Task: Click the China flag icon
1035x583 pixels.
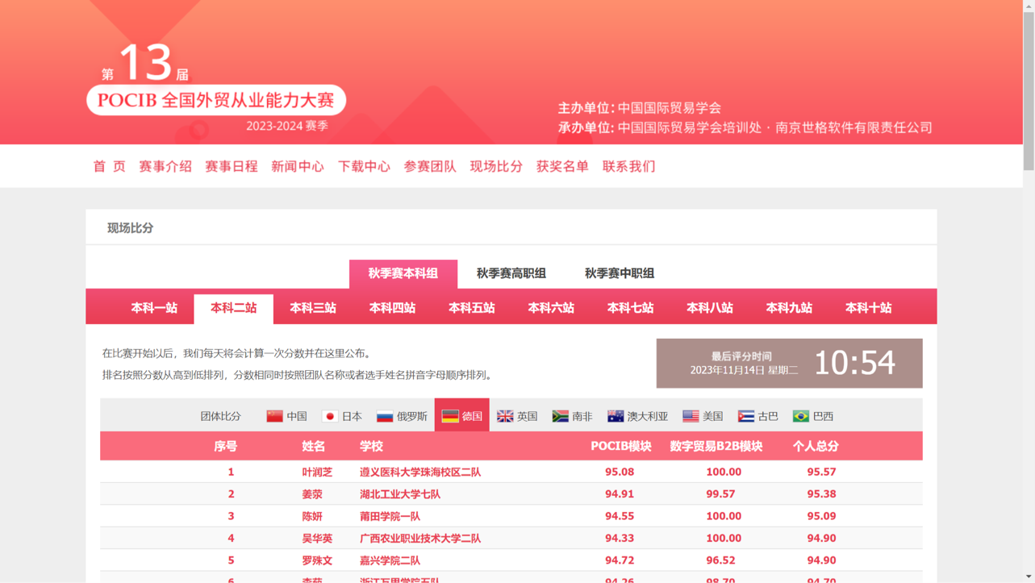Action: 275,416
